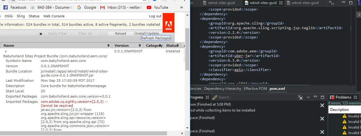Open the Dependency Hierarchy tab
Image resolution: width=361 pixels, height=136 pixels.
click(x=223, y=89)
